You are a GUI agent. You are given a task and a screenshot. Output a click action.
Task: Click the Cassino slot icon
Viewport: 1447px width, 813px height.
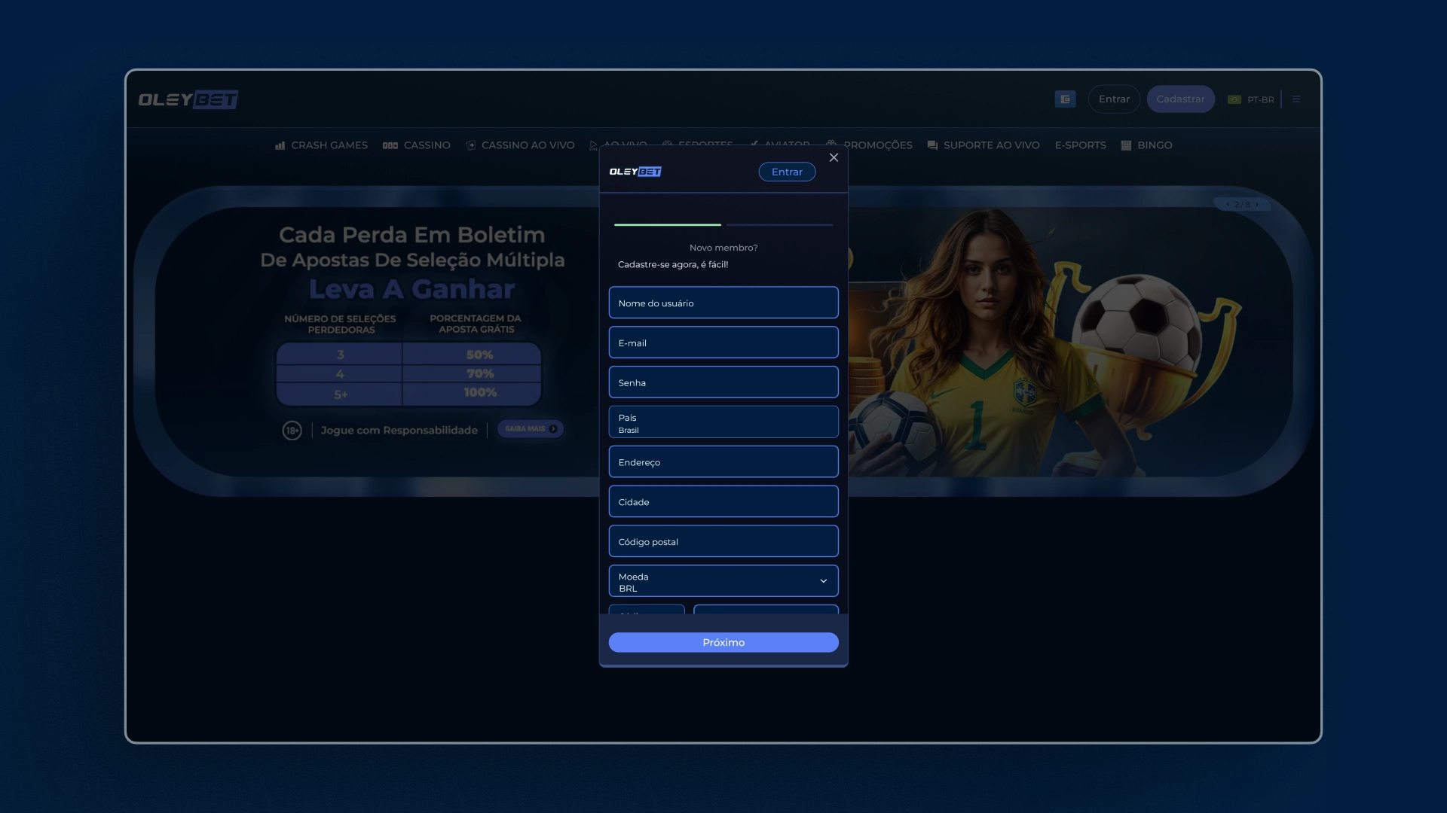(x=390, y=145)
